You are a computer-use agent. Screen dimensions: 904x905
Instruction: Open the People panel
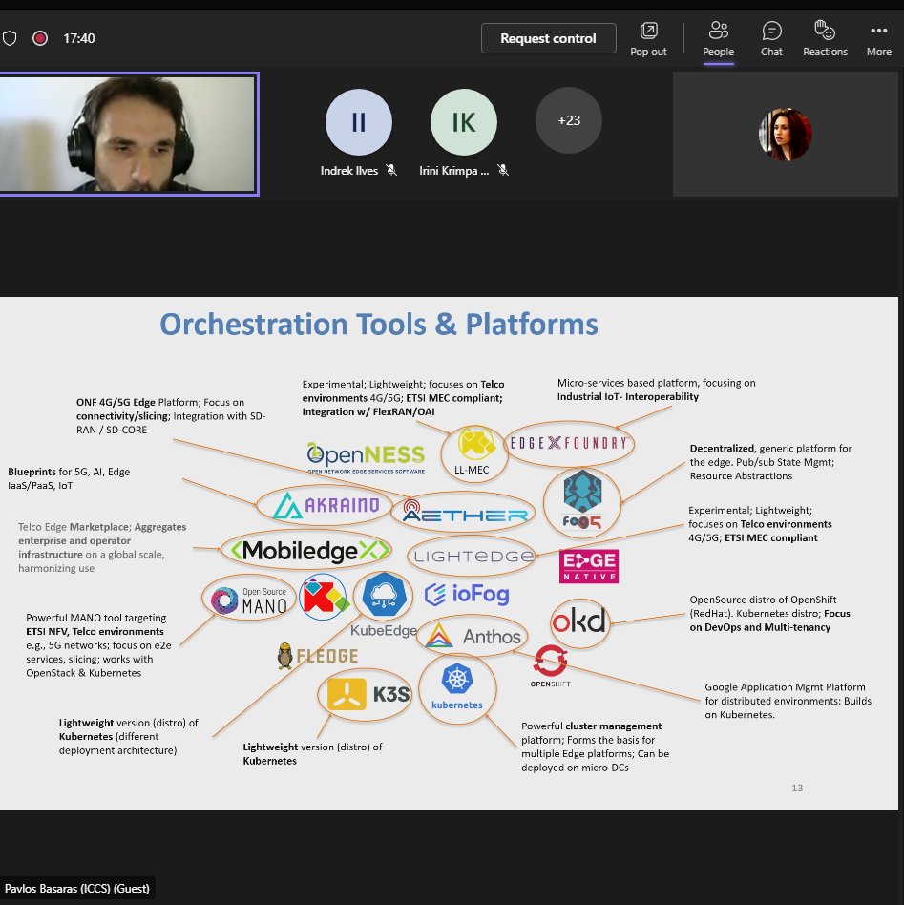pos(718,39)
